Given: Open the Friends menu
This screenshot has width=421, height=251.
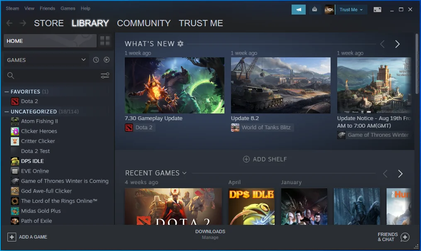Looking at the screenshot, I should point(47,8).
